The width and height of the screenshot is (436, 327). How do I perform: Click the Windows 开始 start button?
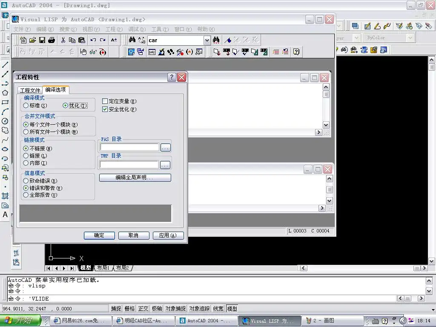tap(20, 321)
